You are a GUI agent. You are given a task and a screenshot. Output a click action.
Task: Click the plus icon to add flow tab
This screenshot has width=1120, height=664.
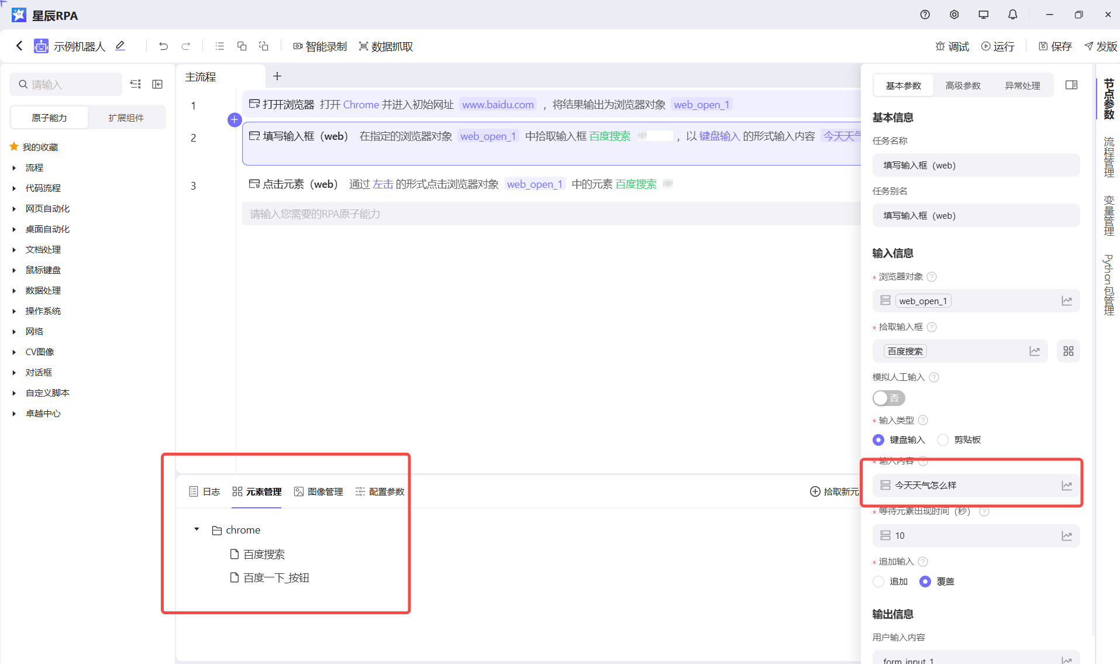(277, 76)
